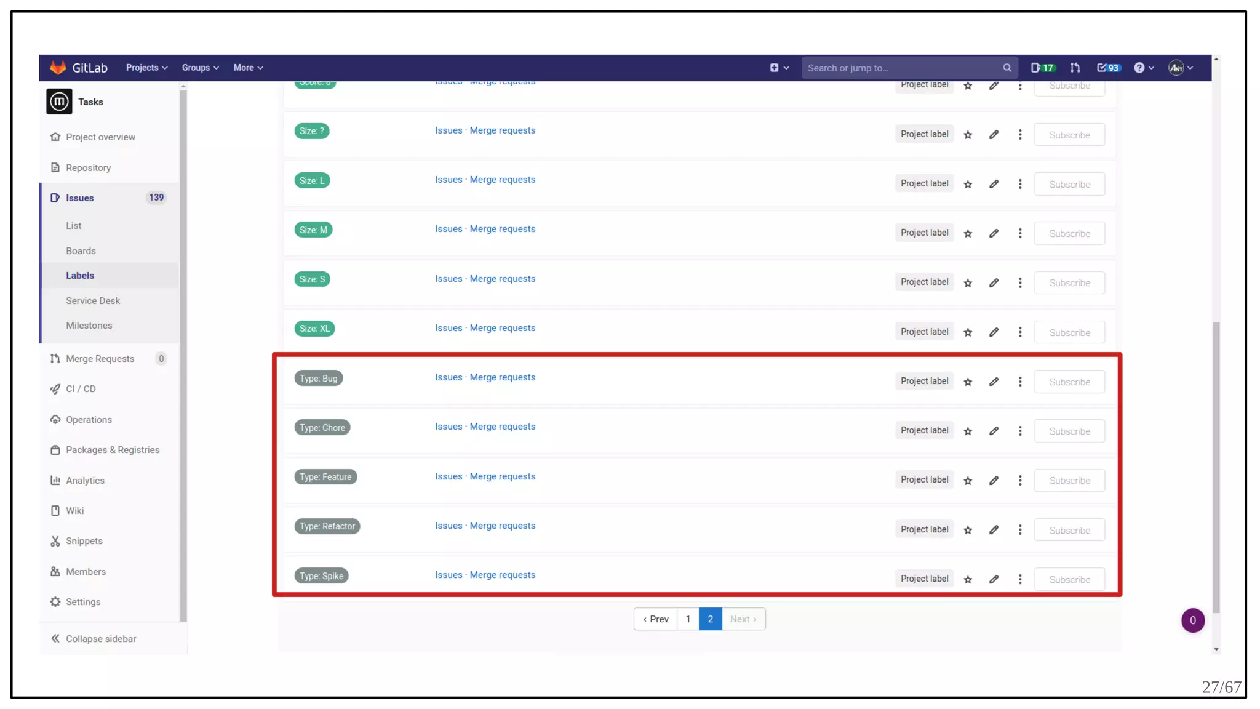Click the help question mark icon

click(1139, 68)
